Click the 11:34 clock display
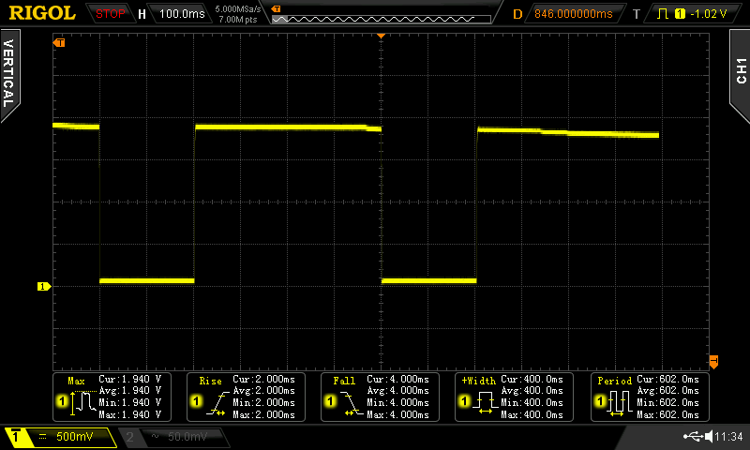The image size is (750, 450). (x=728, y=437)
